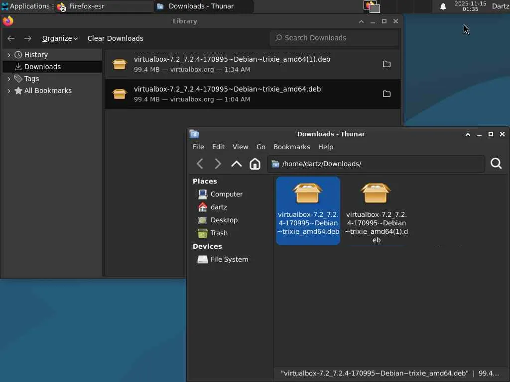Open the File menu in Thunar
This screenshot has height=382, width=510.
click(198, 147)
